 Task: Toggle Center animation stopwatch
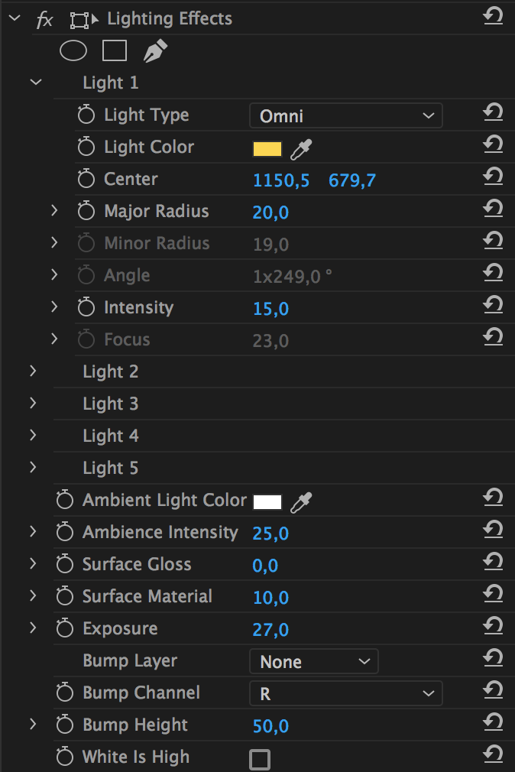(86, 178)
